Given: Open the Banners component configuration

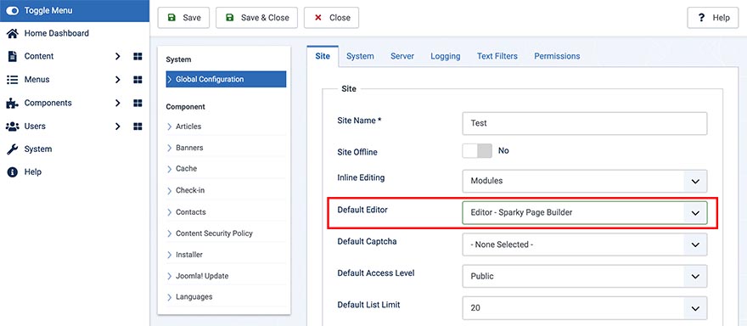Looking at the screenshot, I should point(189,148).
